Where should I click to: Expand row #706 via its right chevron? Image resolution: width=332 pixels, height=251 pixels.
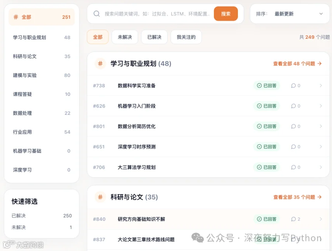click(321, 167)
